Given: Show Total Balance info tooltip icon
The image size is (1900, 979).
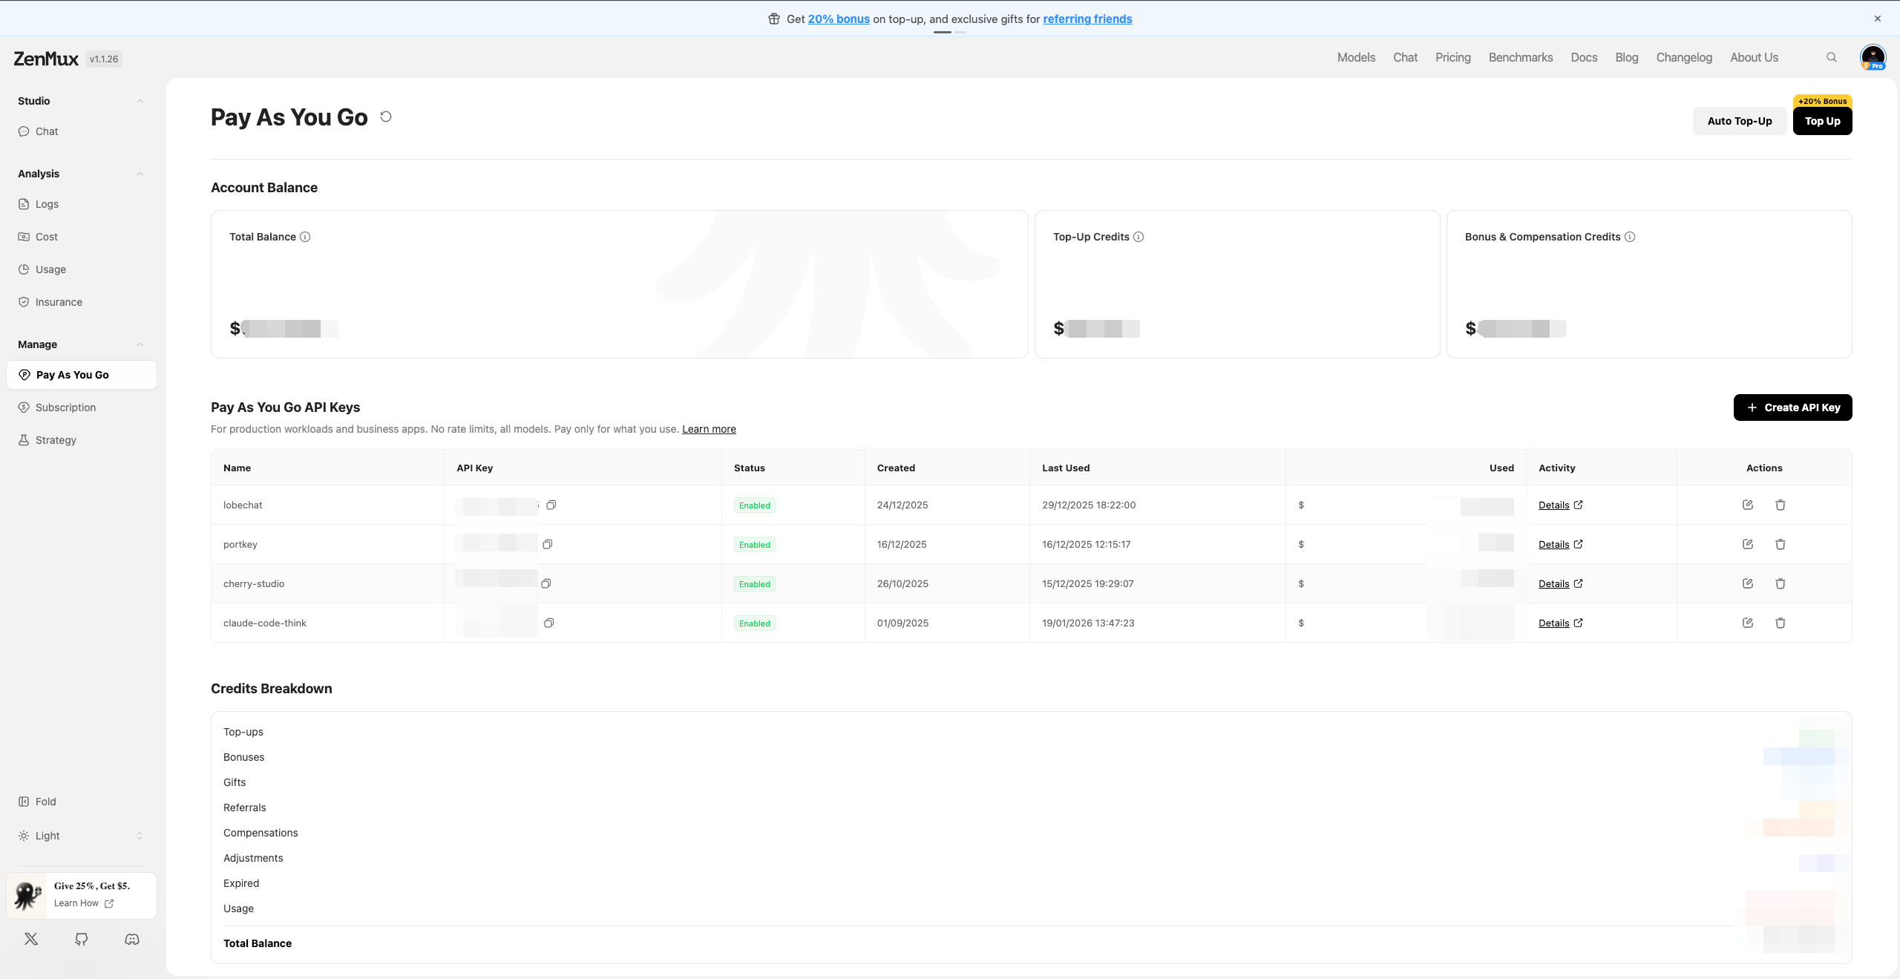Looking at the screenshot, I should (305, 237).
